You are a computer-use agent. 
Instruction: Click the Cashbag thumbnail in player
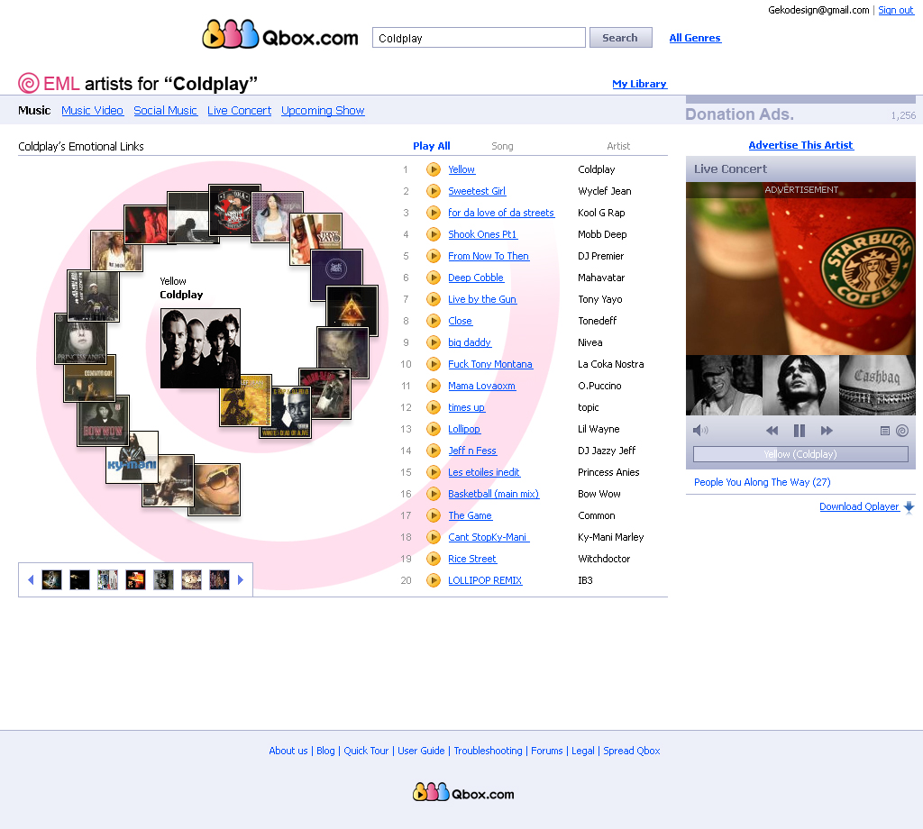[877, 385]
